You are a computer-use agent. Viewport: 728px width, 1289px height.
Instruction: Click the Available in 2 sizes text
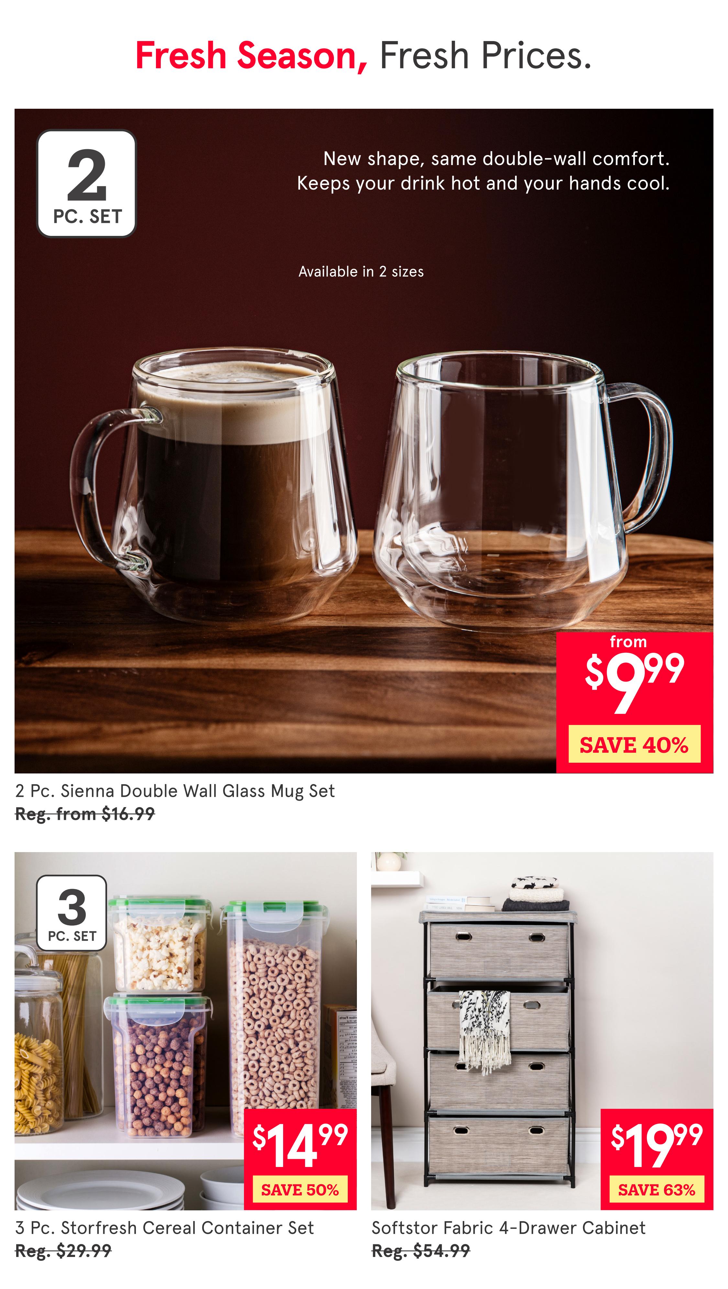(x=361, y=272)
